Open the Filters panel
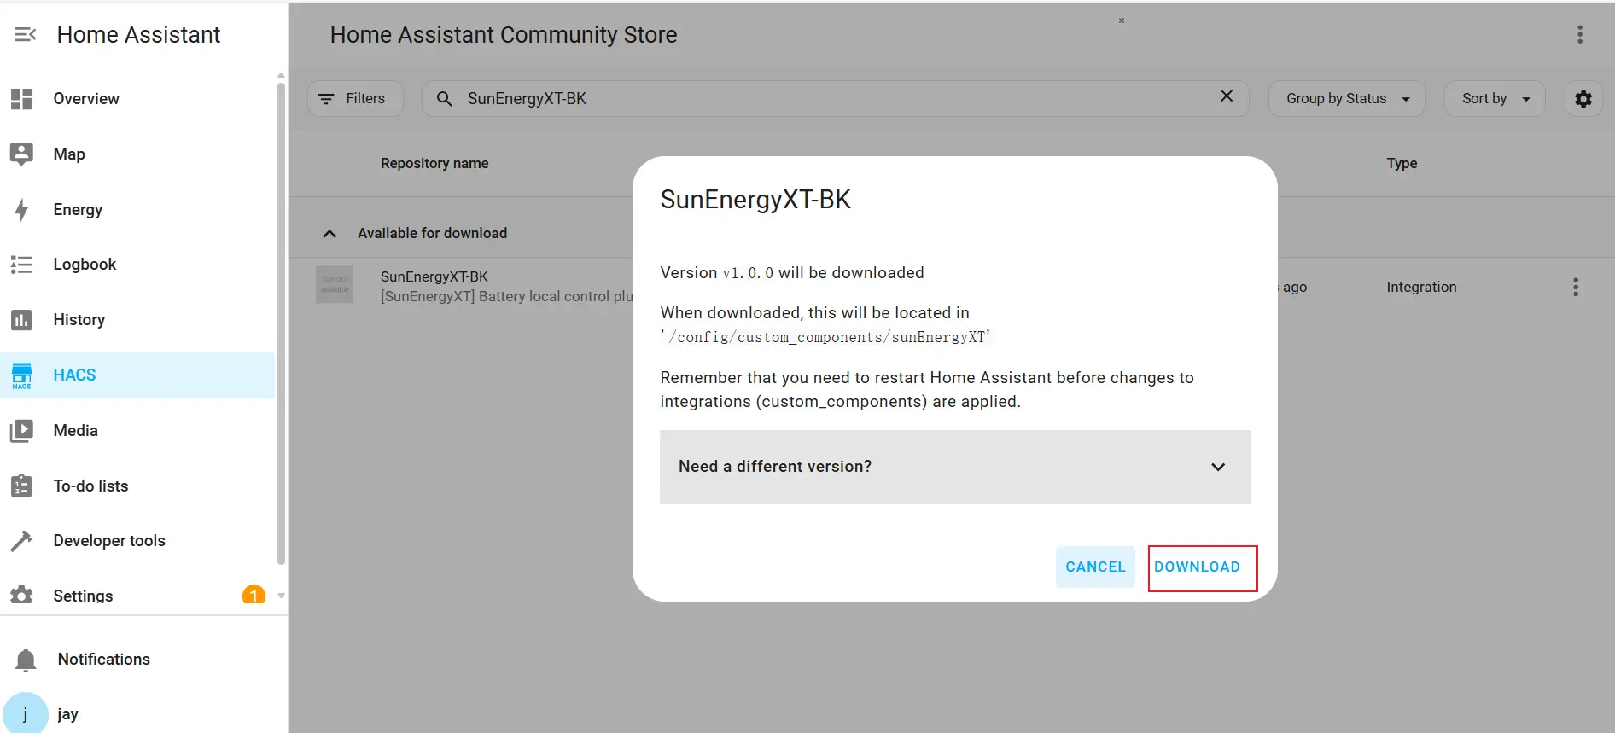Image resolution: width=1615 pixels, height=733 pixels. (354, 99)
